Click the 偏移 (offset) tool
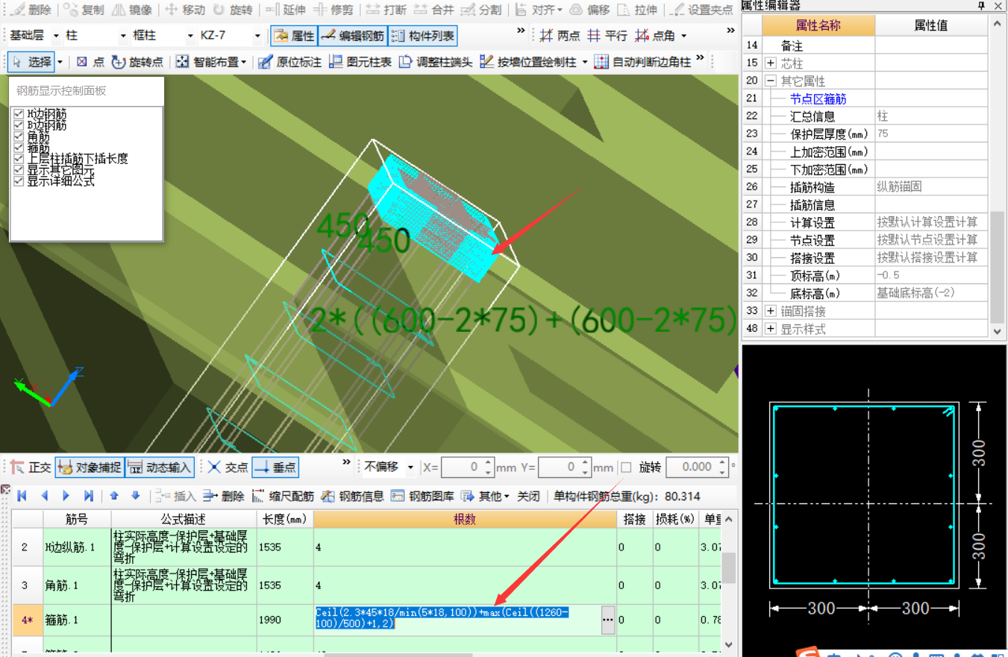Viewport: 1008px width, 657px height. pos(589,10)
